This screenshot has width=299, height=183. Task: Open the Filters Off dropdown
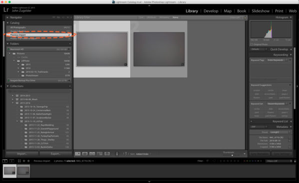coord(279,161)
